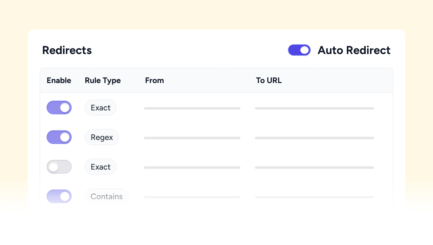Select the Contains rule's From field
The width and height of the screenshot is (433, 245).
[192, 197]
